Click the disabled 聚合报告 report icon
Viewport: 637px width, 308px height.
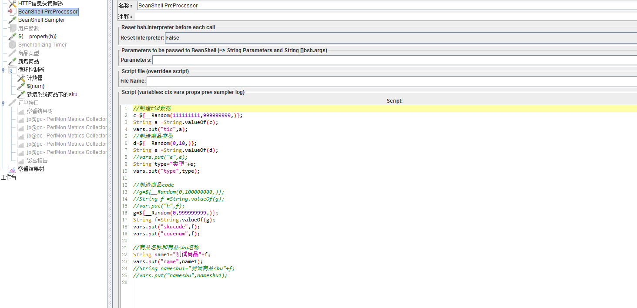coord(21,161)
